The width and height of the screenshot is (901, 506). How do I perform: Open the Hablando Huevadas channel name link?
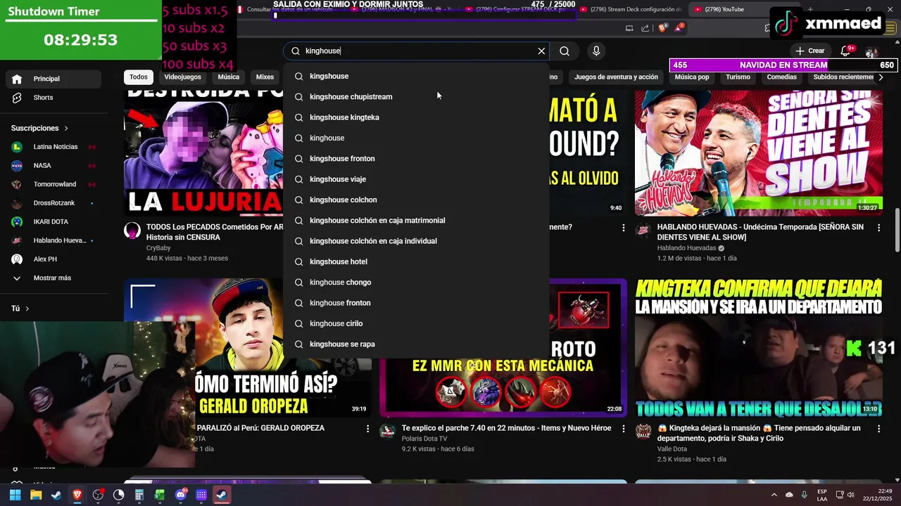(686, 248)
